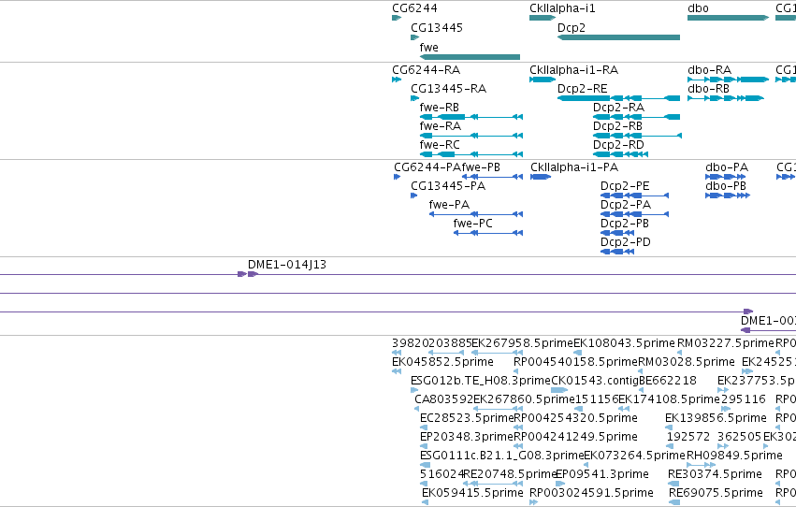Click the EK045852.5prime EST label
The width and height of the screenshot is (796, 507).
[x=442, y=362]
